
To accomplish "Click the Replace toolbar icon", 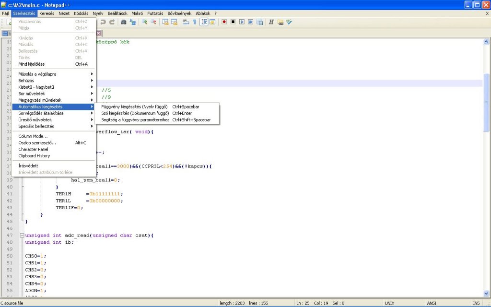I will point(132,22).
